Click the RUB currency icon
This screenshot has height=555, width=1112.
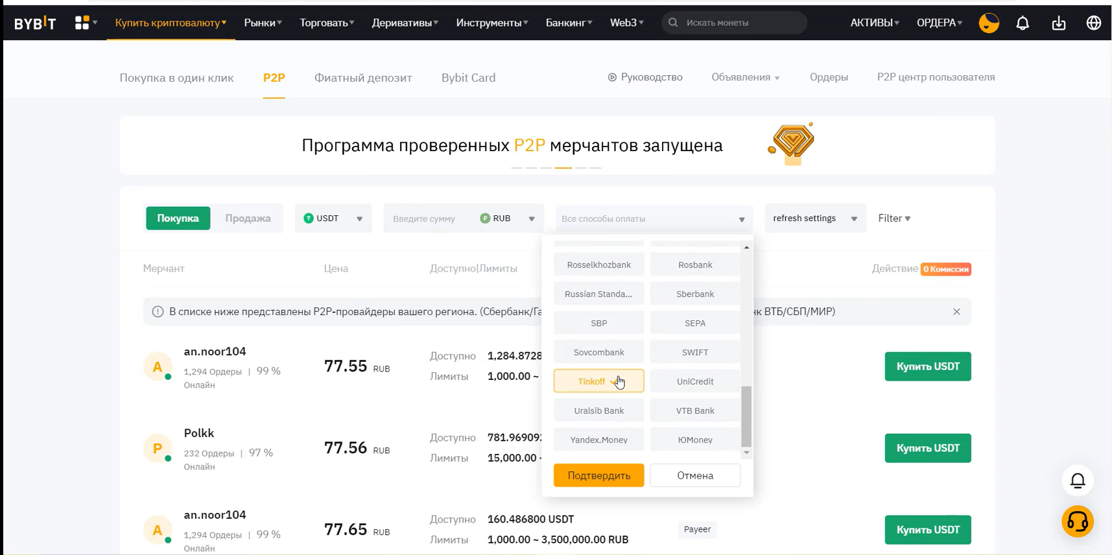tap(485, 218)
